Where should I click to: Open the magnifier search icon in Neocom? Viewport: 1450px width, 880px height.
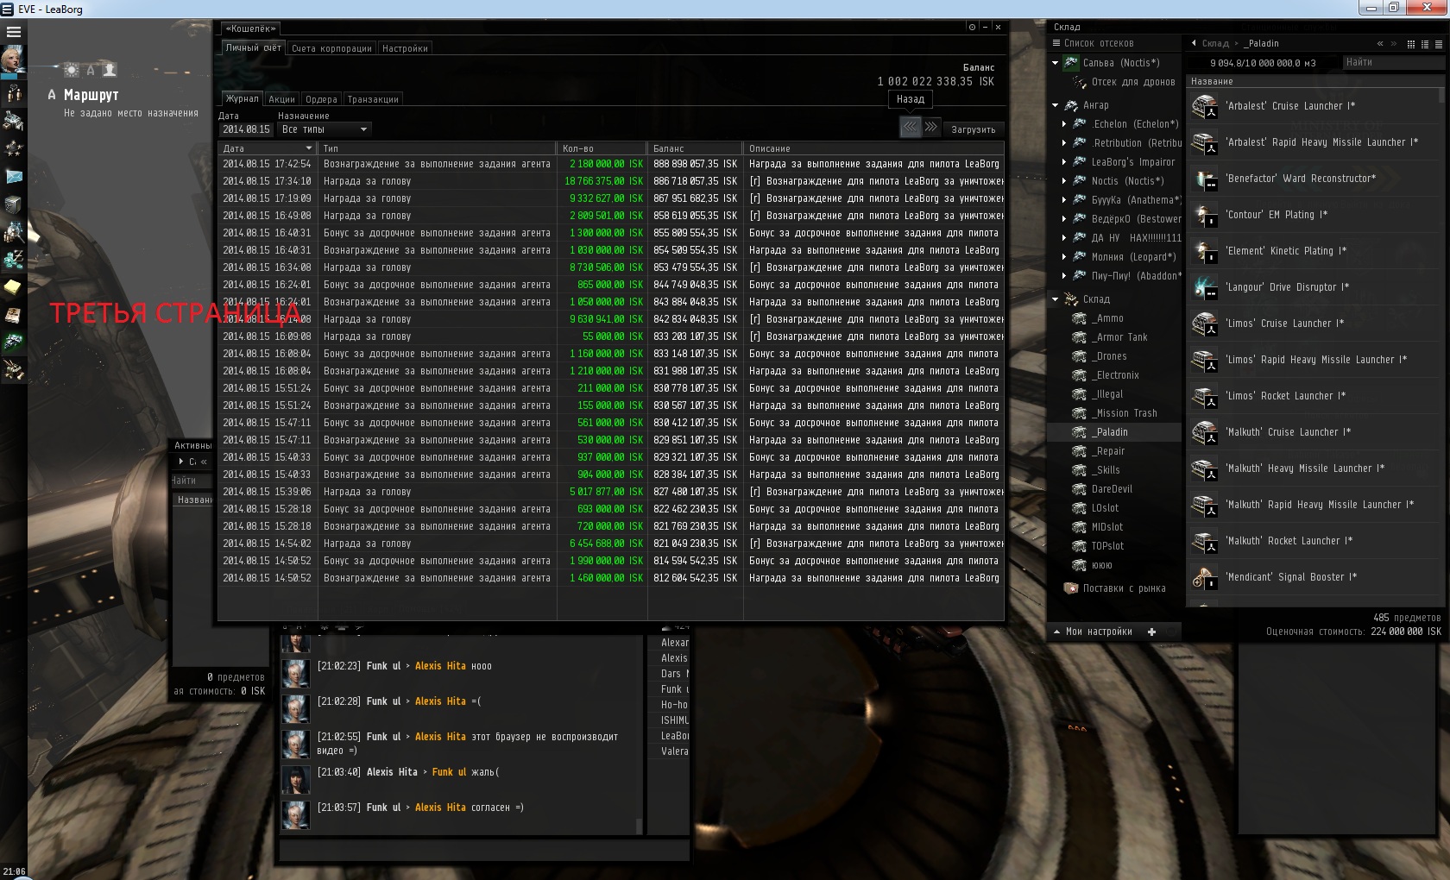(13, 231)
